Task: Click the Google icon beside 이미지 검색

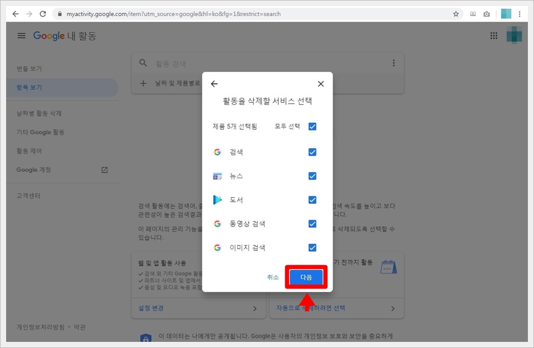Action: (217, 247)
